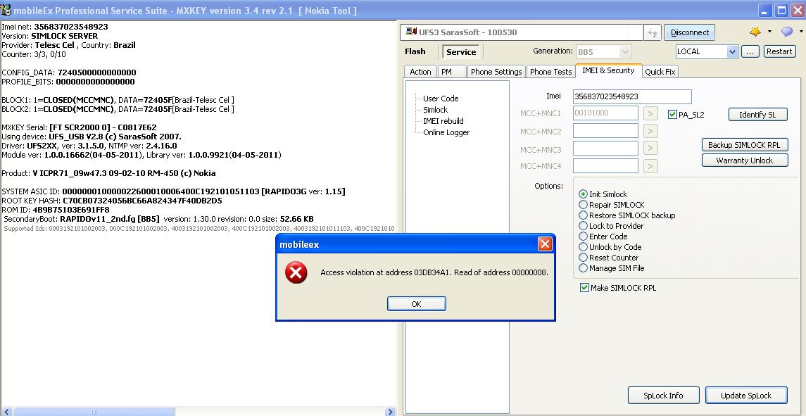806x416 pixels.
Task: Click the MCC+MNC1 input field
Action: coord(605,113)
